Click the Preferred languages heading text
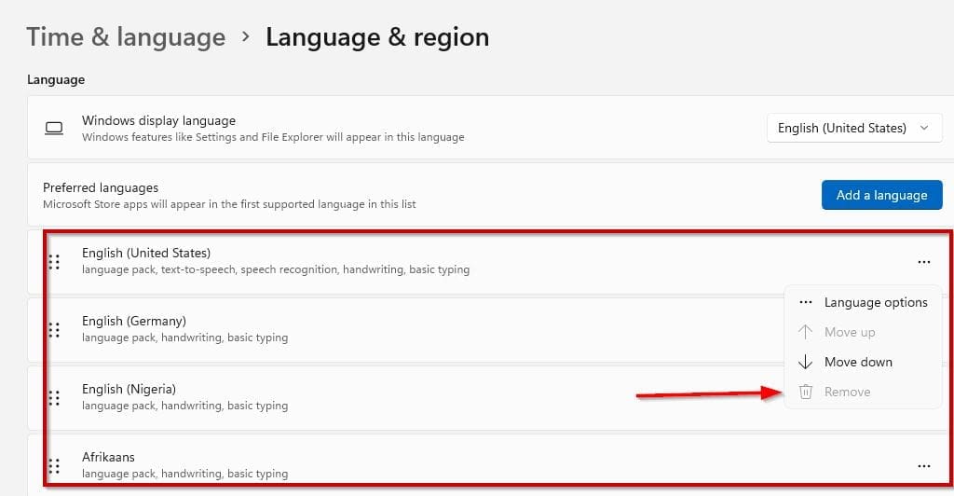 (x=101, y=187)
